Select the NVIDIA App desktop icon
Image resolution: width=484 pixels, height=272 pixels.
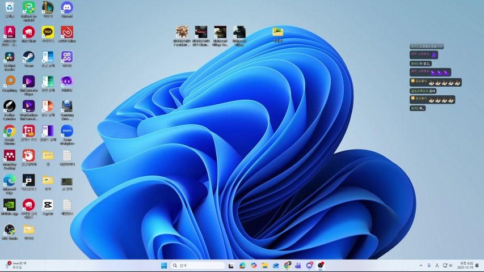pyautogui.click(x=9, y=205)
